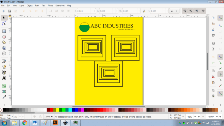Screen dimensions: 224x126
Task: Select the Star polygon tool
Action: (4, 42)
